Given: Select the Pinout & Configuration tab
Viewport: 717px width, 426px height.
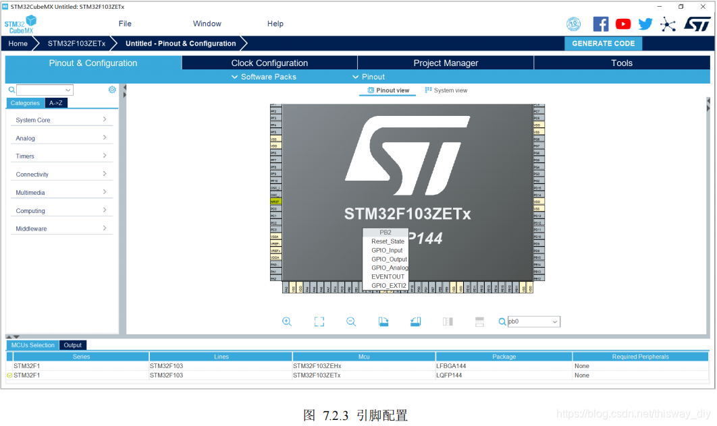Looking at the screenshot, I should click(x=93, y=63).
